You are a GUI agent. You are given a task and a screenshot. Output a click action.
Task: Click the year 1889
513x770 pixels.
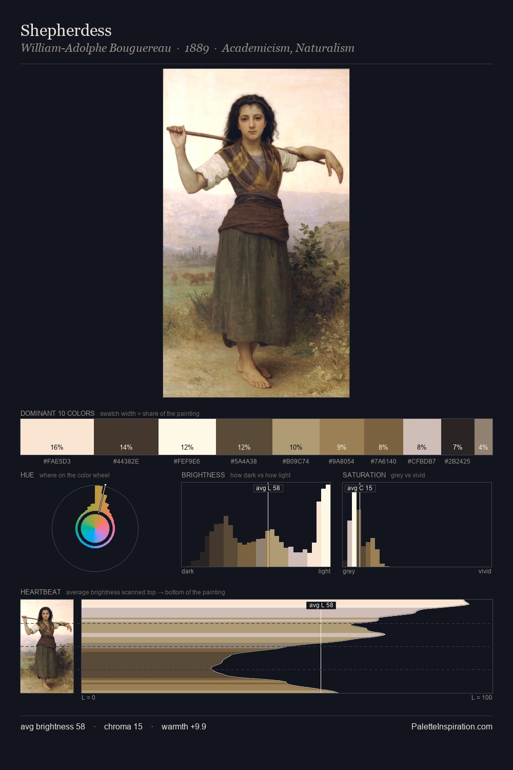[196, 48]
